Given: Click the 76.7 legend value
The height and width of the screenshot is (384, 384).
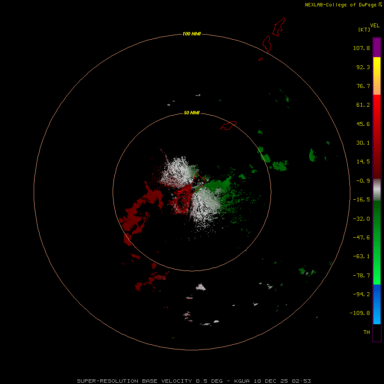Looking at the screenshot, I should click(x=363, y=86).
